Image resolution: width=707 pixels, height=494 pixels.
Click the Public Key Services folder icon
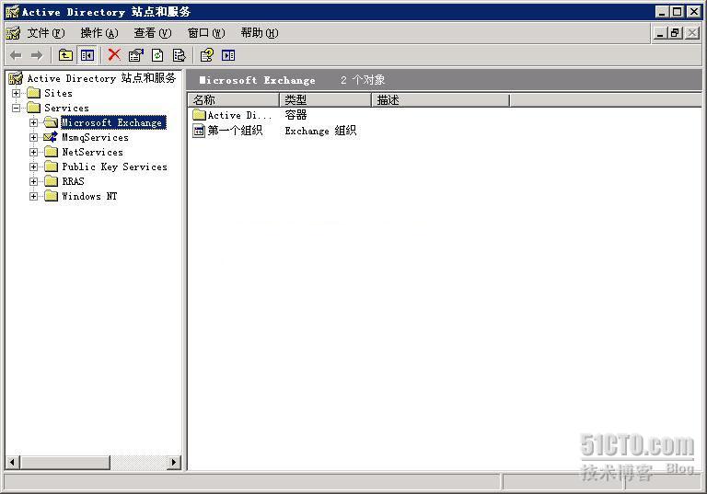point(51,167)
